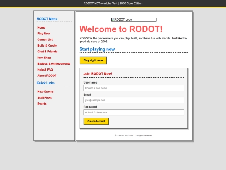Select Build & Create link
Image resolution: width=226 pixels, height=170 pixels.
coord(47,45)
